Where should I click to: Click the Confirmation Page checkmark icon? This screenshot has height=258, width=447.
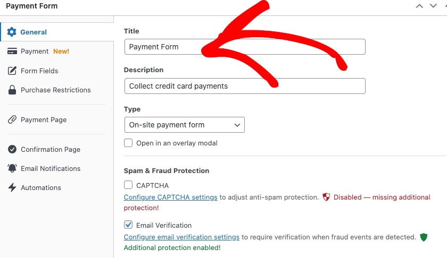click(x=12, y=150)
